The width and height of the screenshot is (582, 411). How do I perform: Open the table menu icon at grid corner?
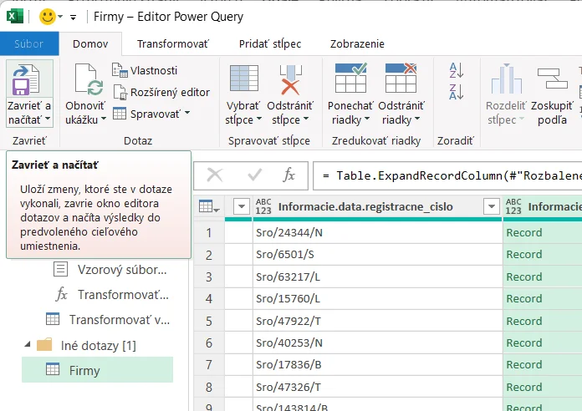pyautogui.click(x=209, y=206)
